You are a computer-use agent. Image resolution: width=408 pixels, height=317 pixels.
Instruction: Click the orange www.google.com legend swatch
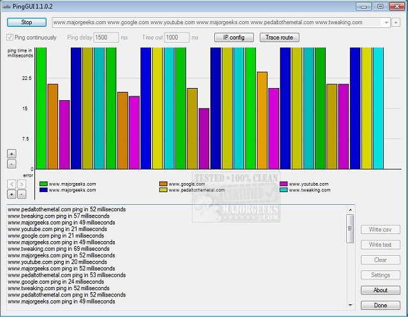163,184
